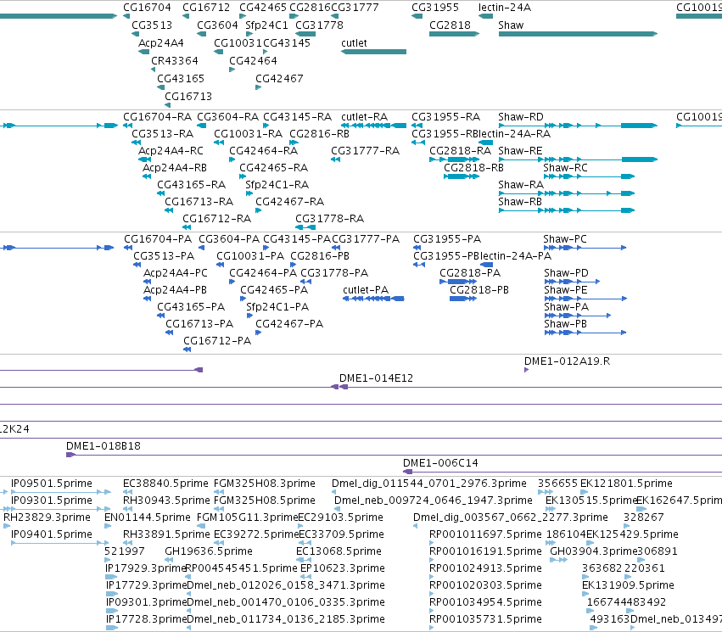Click the Shaw-RA transcript label
This screenshot has width=722, height=632.
click(x=521, y=185)
